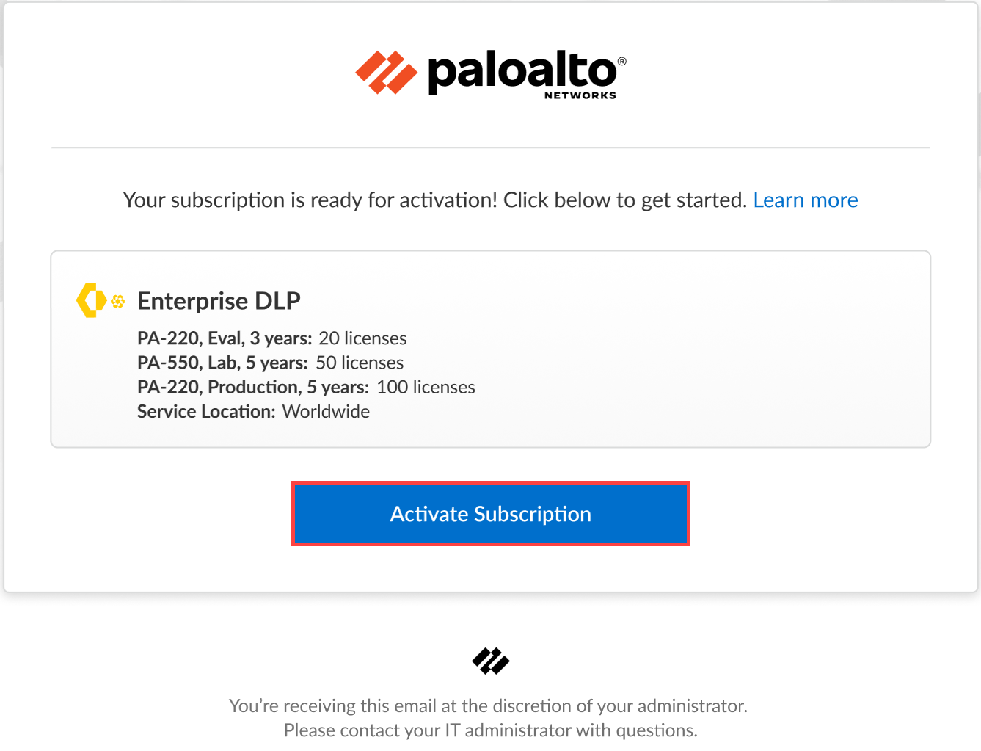Open the Learn more link
Image resolution: width=981 pixels, height=751 pixels.
click(805, 200)
